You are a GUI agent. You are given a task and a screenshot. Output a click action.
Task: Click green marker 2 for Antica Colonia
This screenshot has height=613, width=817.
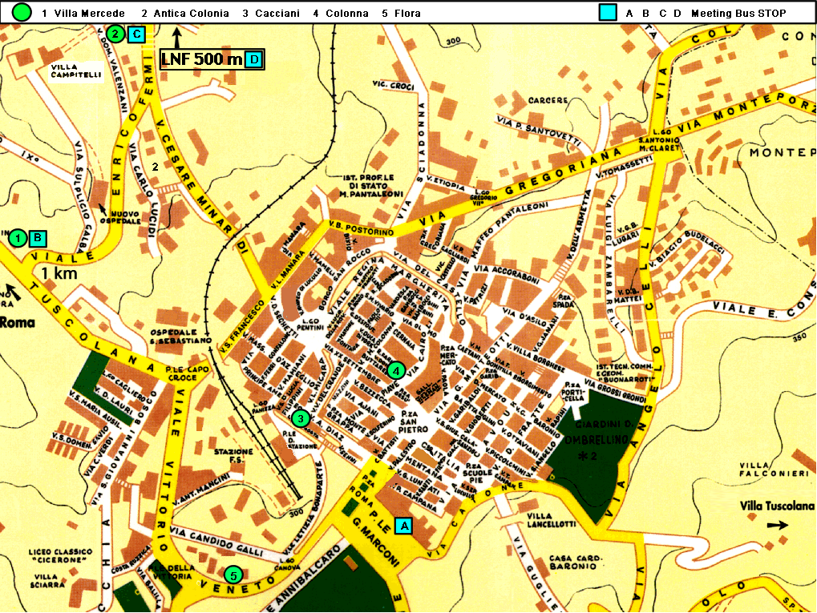(x=116, y=34)
